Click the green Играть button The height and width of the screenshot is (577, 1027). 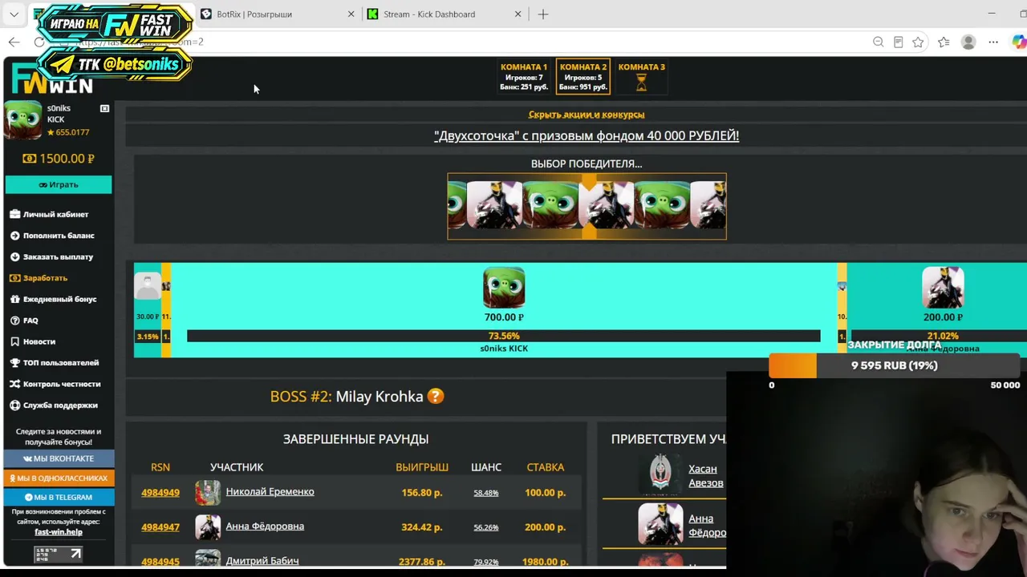coord(59,184)
